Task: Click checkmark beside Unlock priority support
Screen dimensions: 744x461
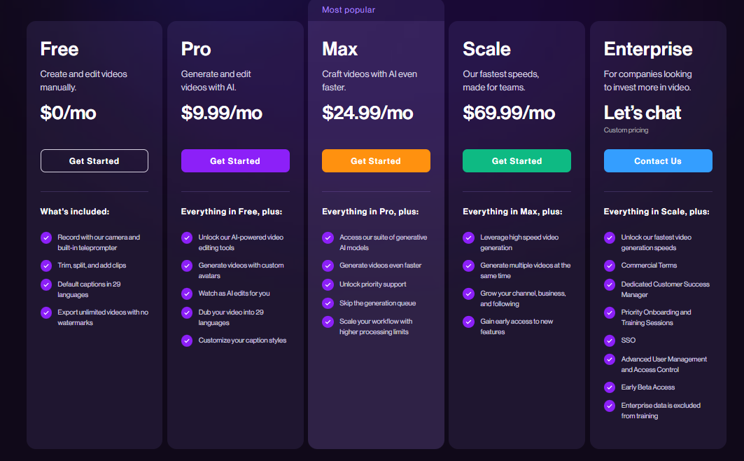Action: (328, 284)
